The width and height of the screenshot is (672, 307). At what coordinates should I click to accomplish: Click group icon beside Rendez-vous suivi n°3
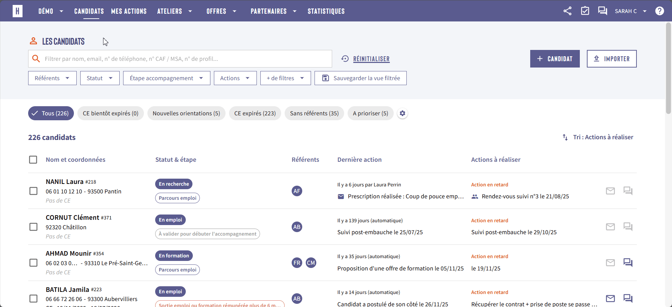475,197
